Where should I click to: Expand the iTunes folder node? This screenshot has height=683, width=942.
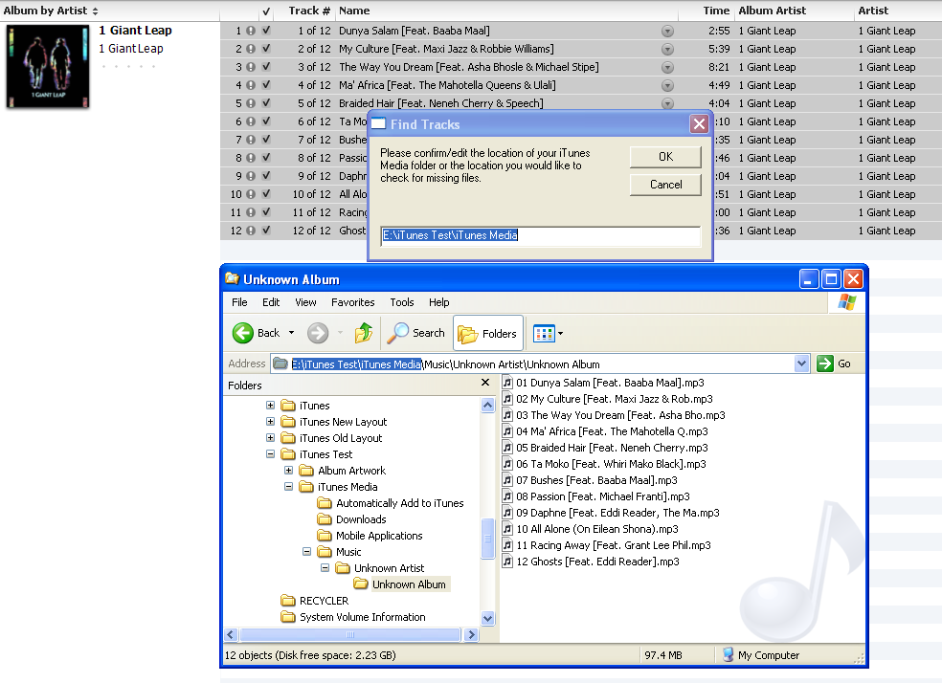[270, 406]
